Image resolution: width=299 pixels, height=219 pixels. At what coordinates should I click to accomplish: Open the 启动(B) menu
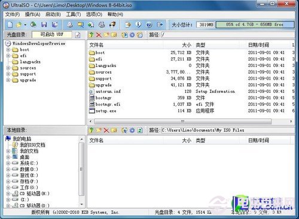coord(53,14)
